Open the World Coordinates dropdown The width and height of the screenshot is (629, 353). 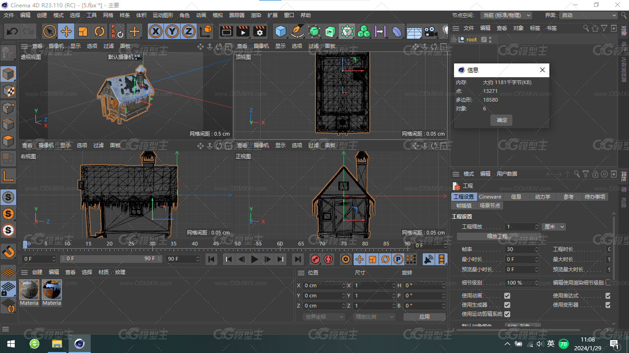[x=324, y=317]
